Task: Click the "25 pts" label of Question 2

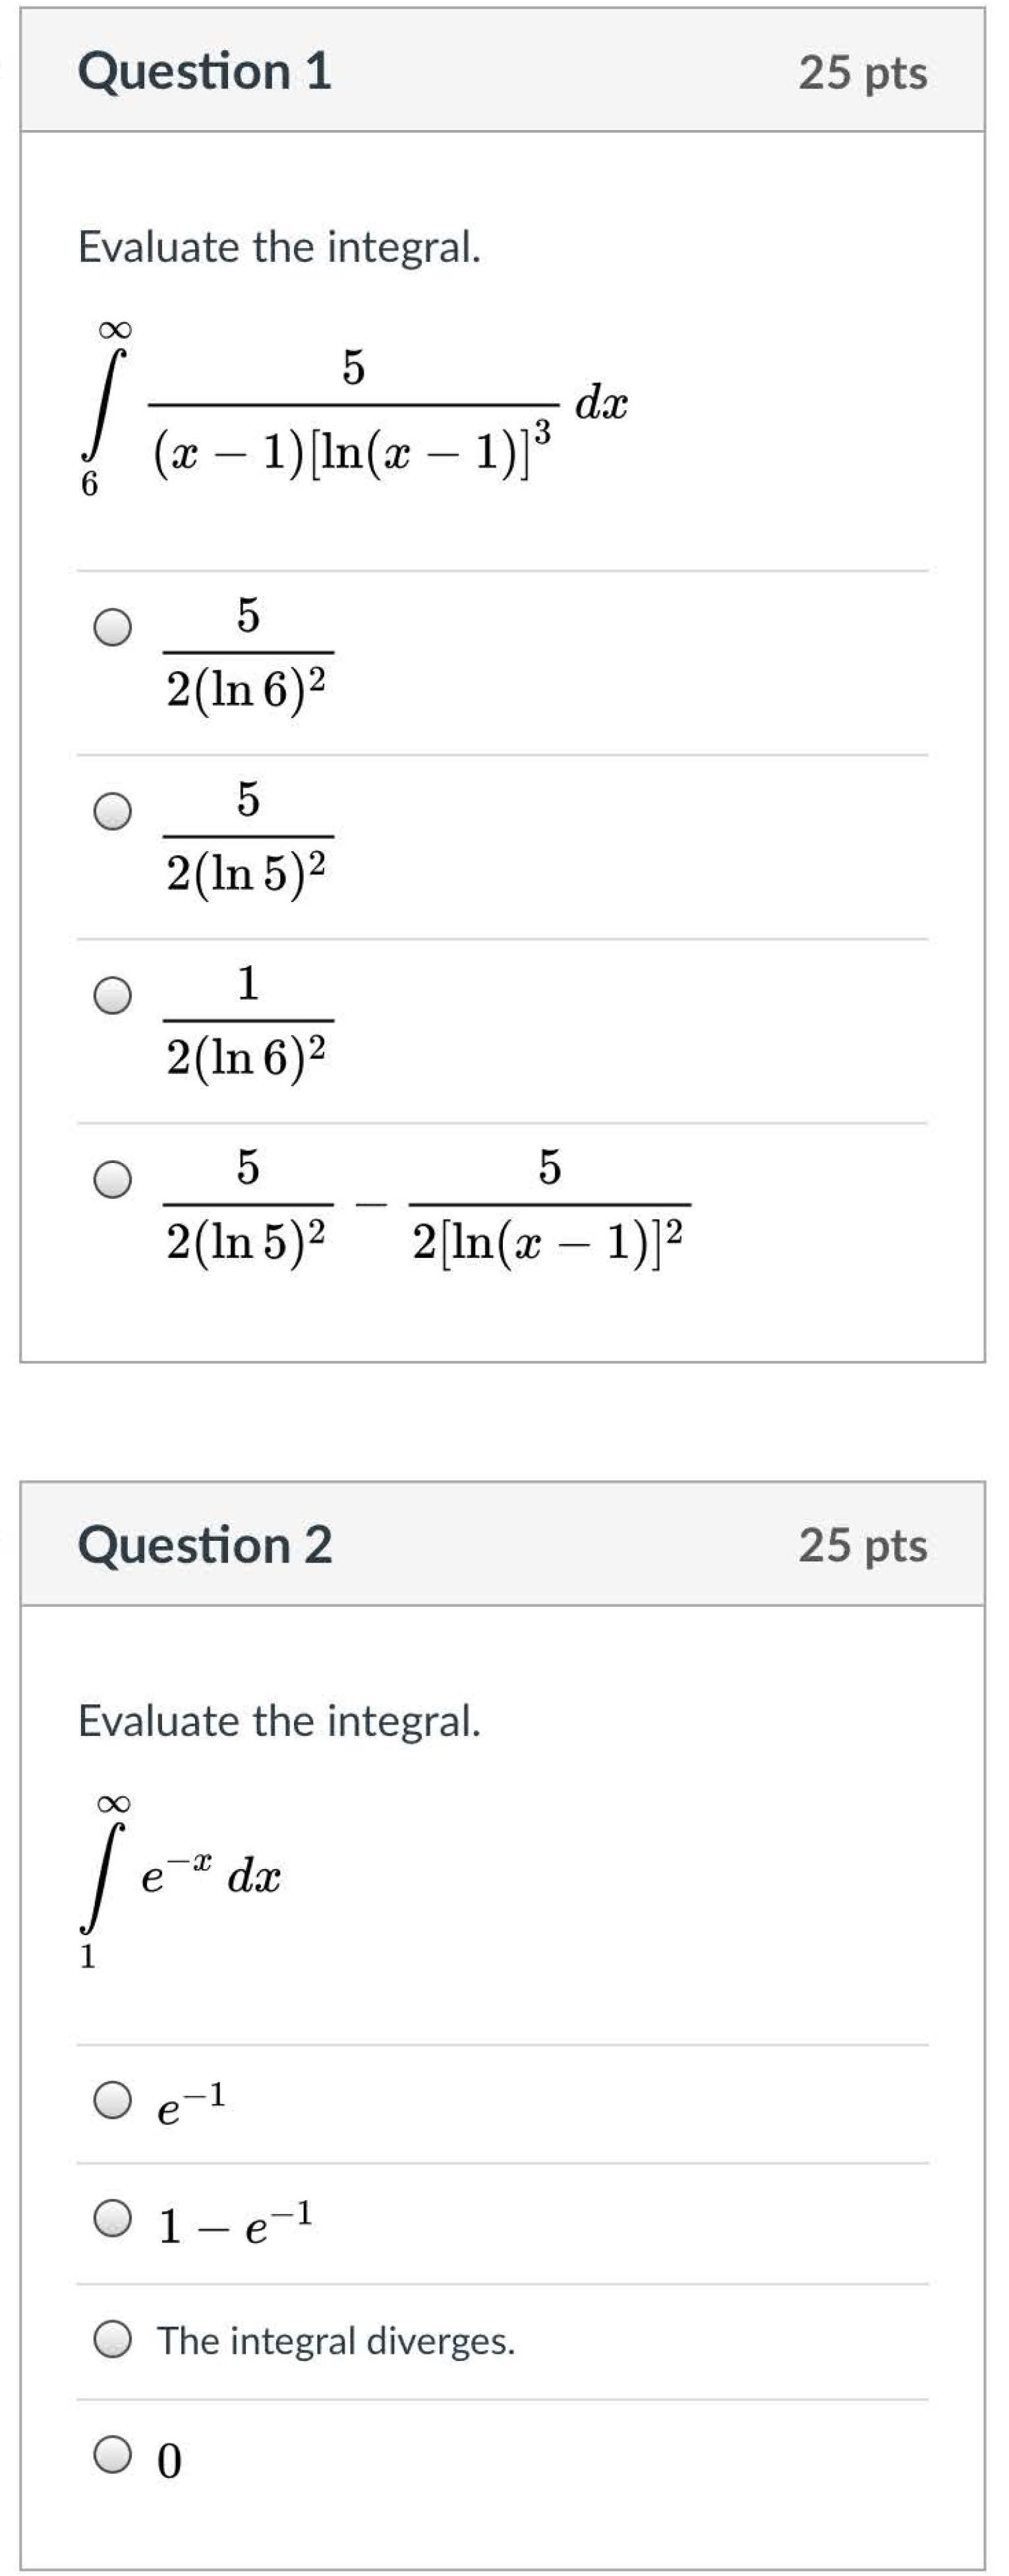Action: pyautogui.click(x=862, y=1545)
